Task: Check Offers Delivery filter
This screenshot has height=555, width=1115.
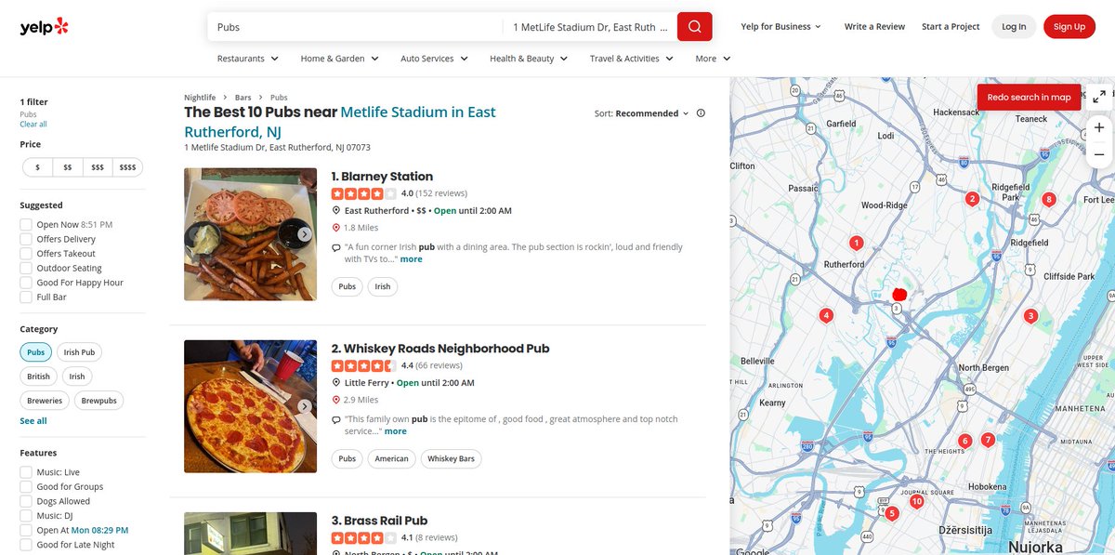Action: point(26,239)
